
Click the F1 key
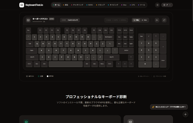pos(40,31)
